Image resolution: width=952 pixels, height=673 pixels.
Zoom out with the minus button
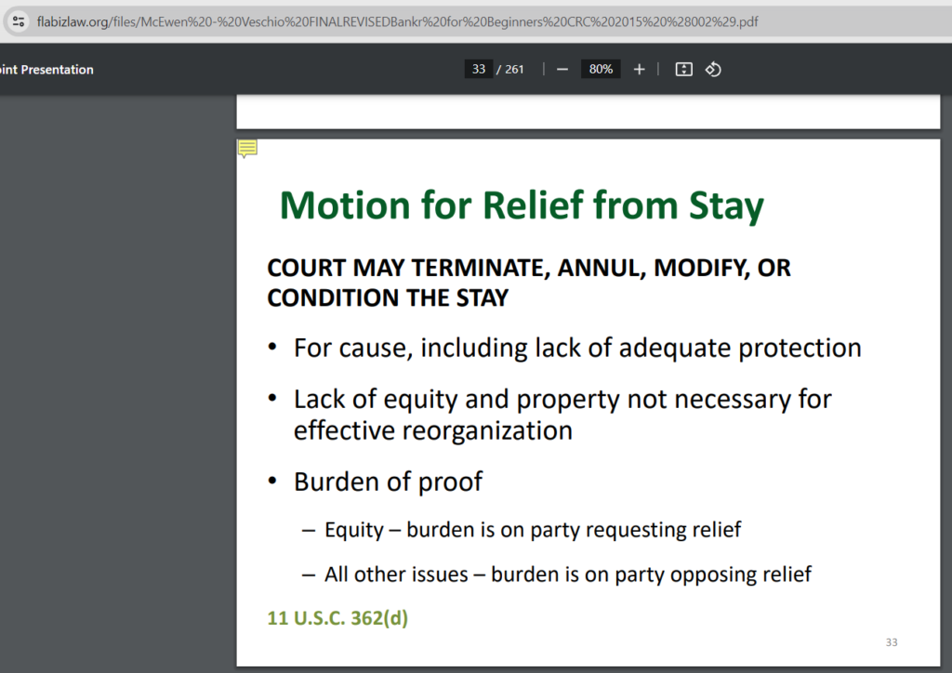[x=562, y=69]
